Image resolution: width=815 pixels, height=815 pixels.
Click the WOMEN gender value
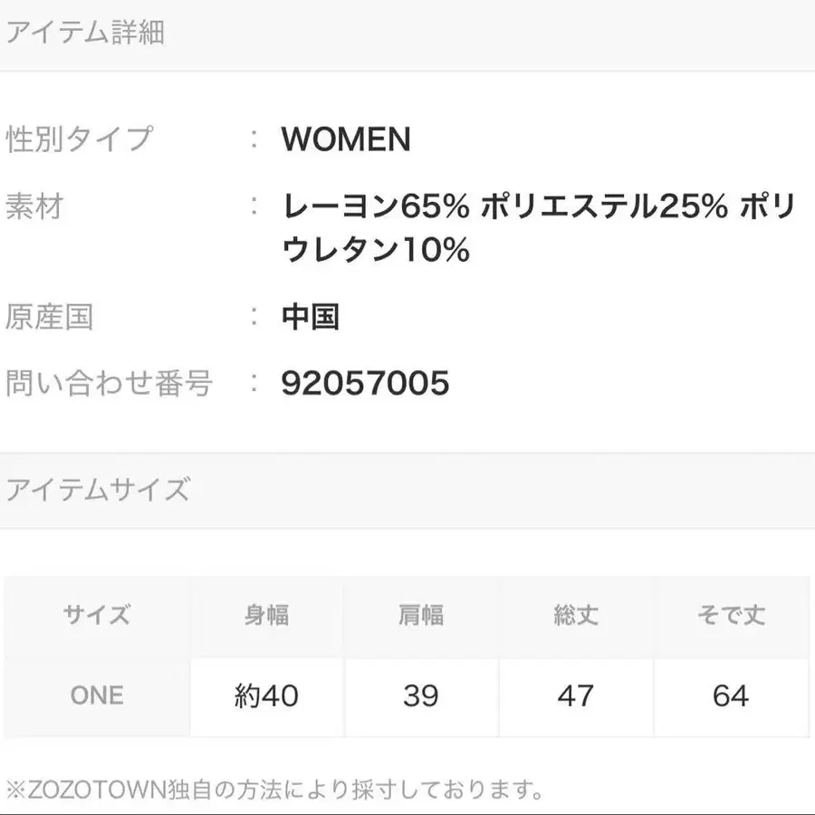(346, 139)
